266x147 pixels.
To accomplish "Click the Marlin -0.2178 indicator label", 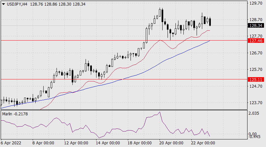I will click(15, 114).
